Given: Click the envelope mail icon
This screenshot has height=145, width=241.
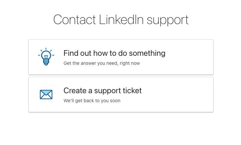Looking at the screenshot, I should click(x=46, y=95).
